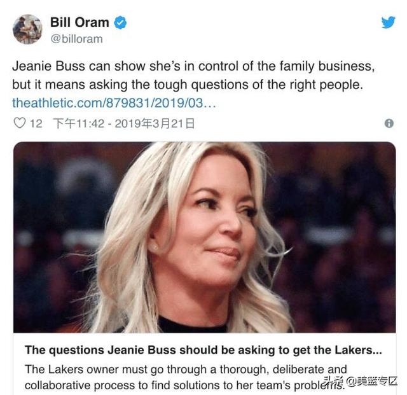
Task: Click the @美篮专区 watermark text
Action: click(x=372, y=381)
